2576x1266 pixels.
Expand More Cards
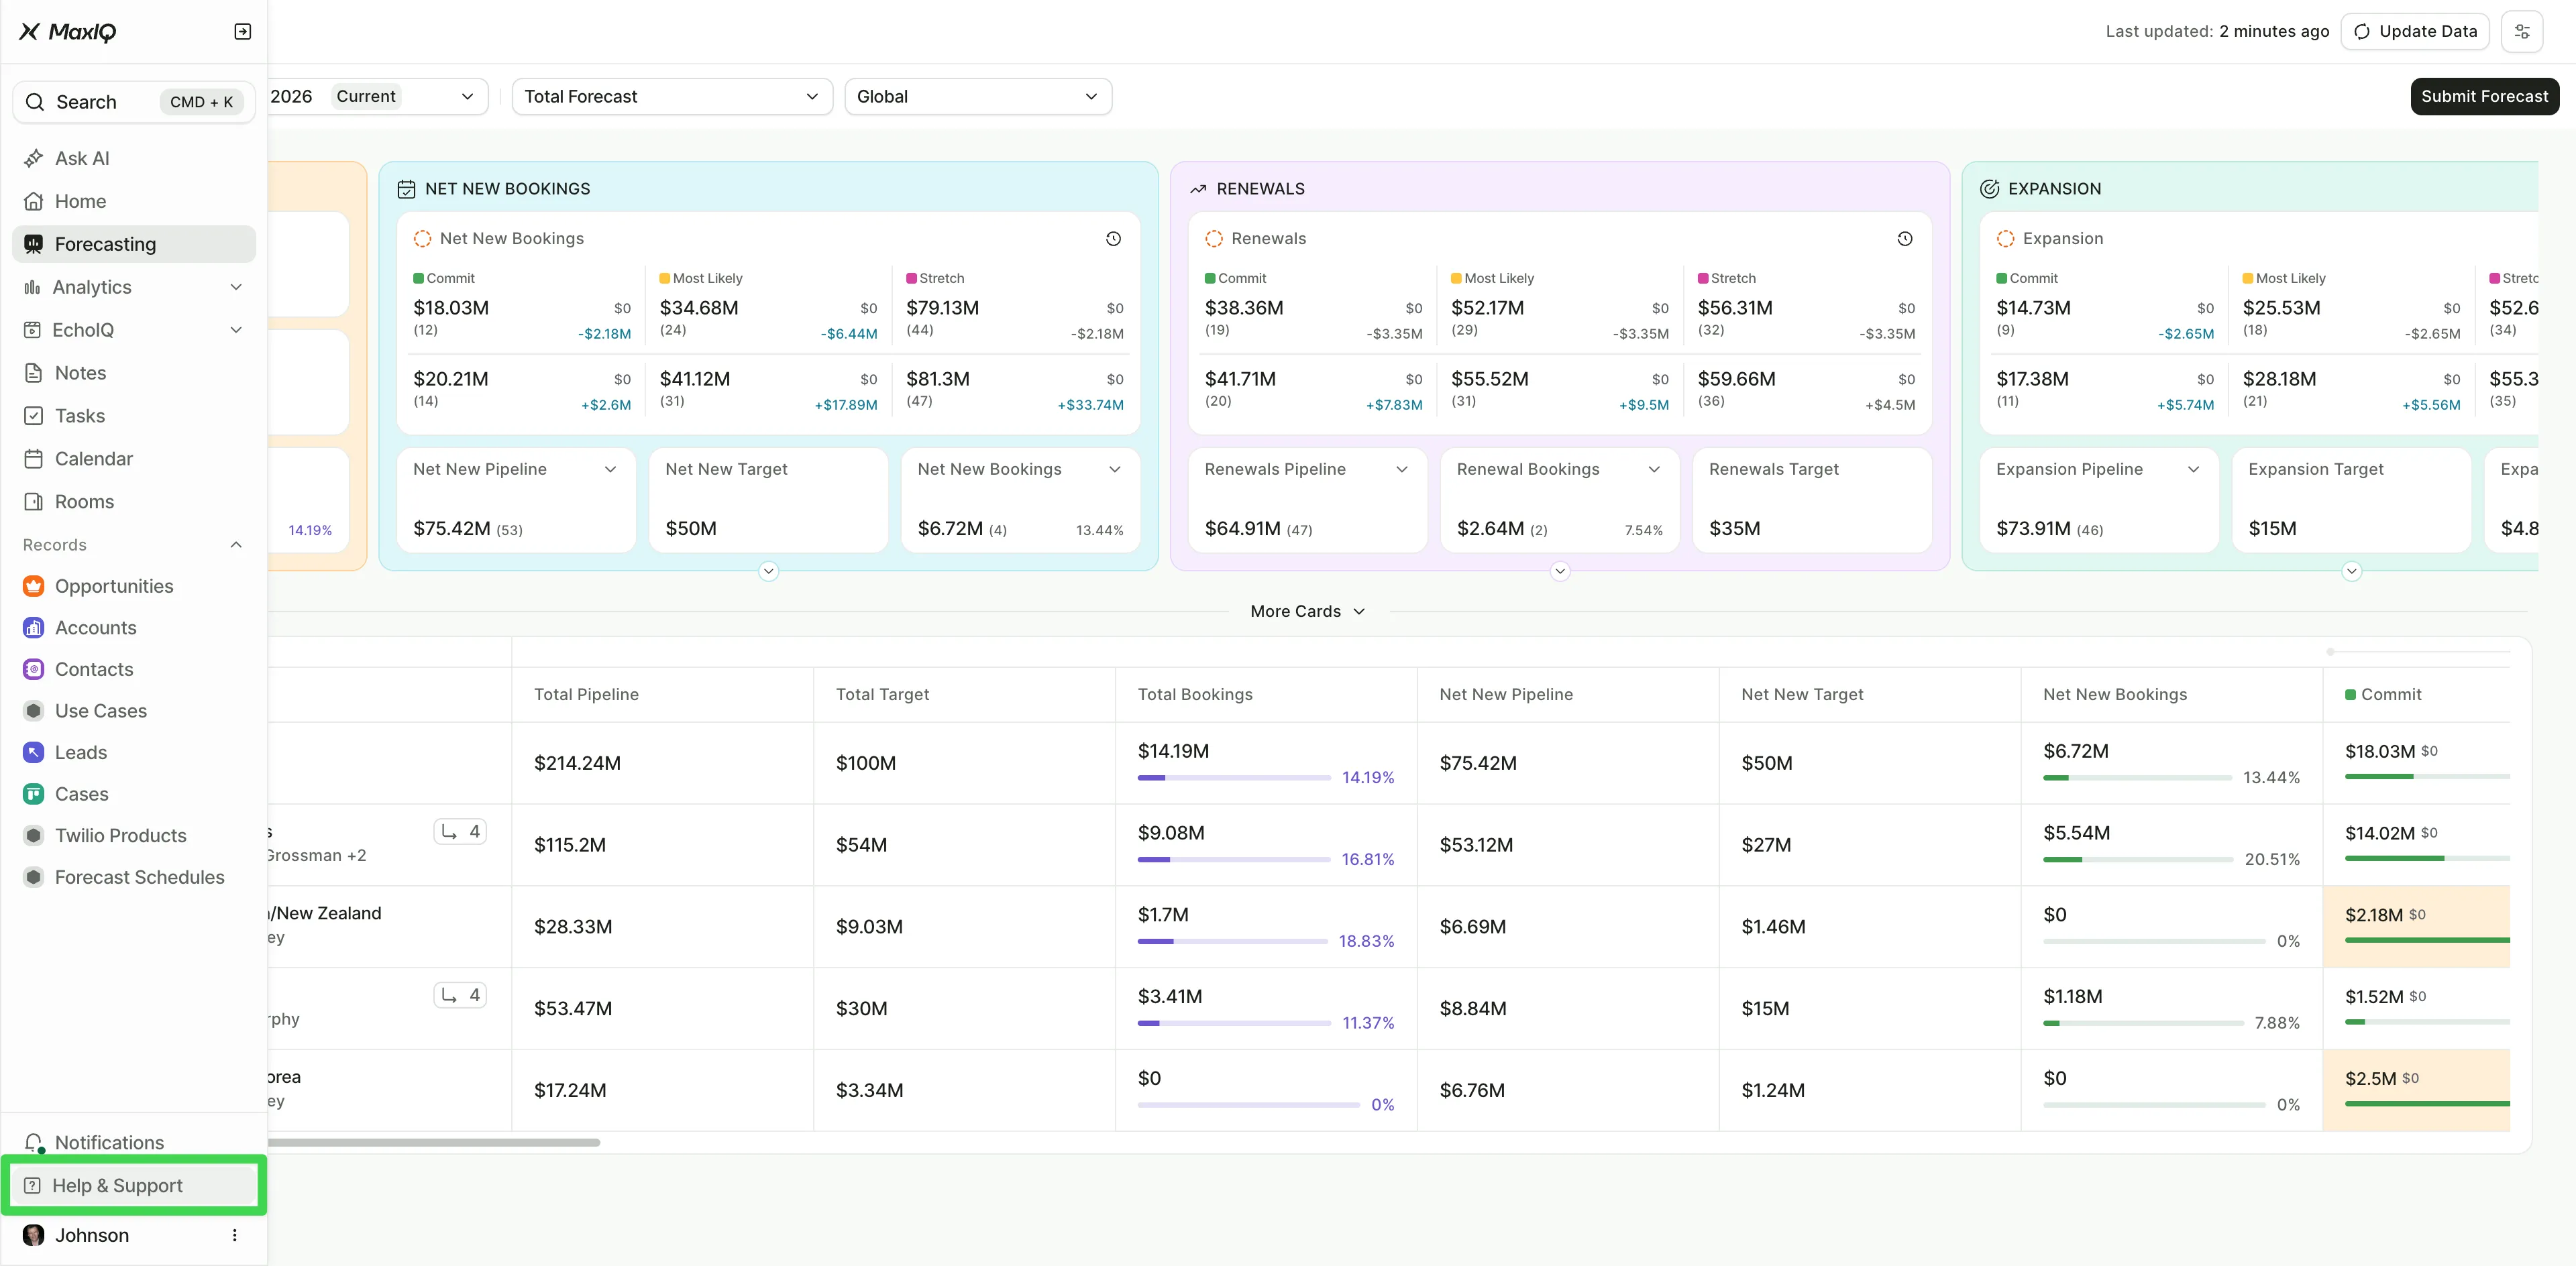point(1307,612)
